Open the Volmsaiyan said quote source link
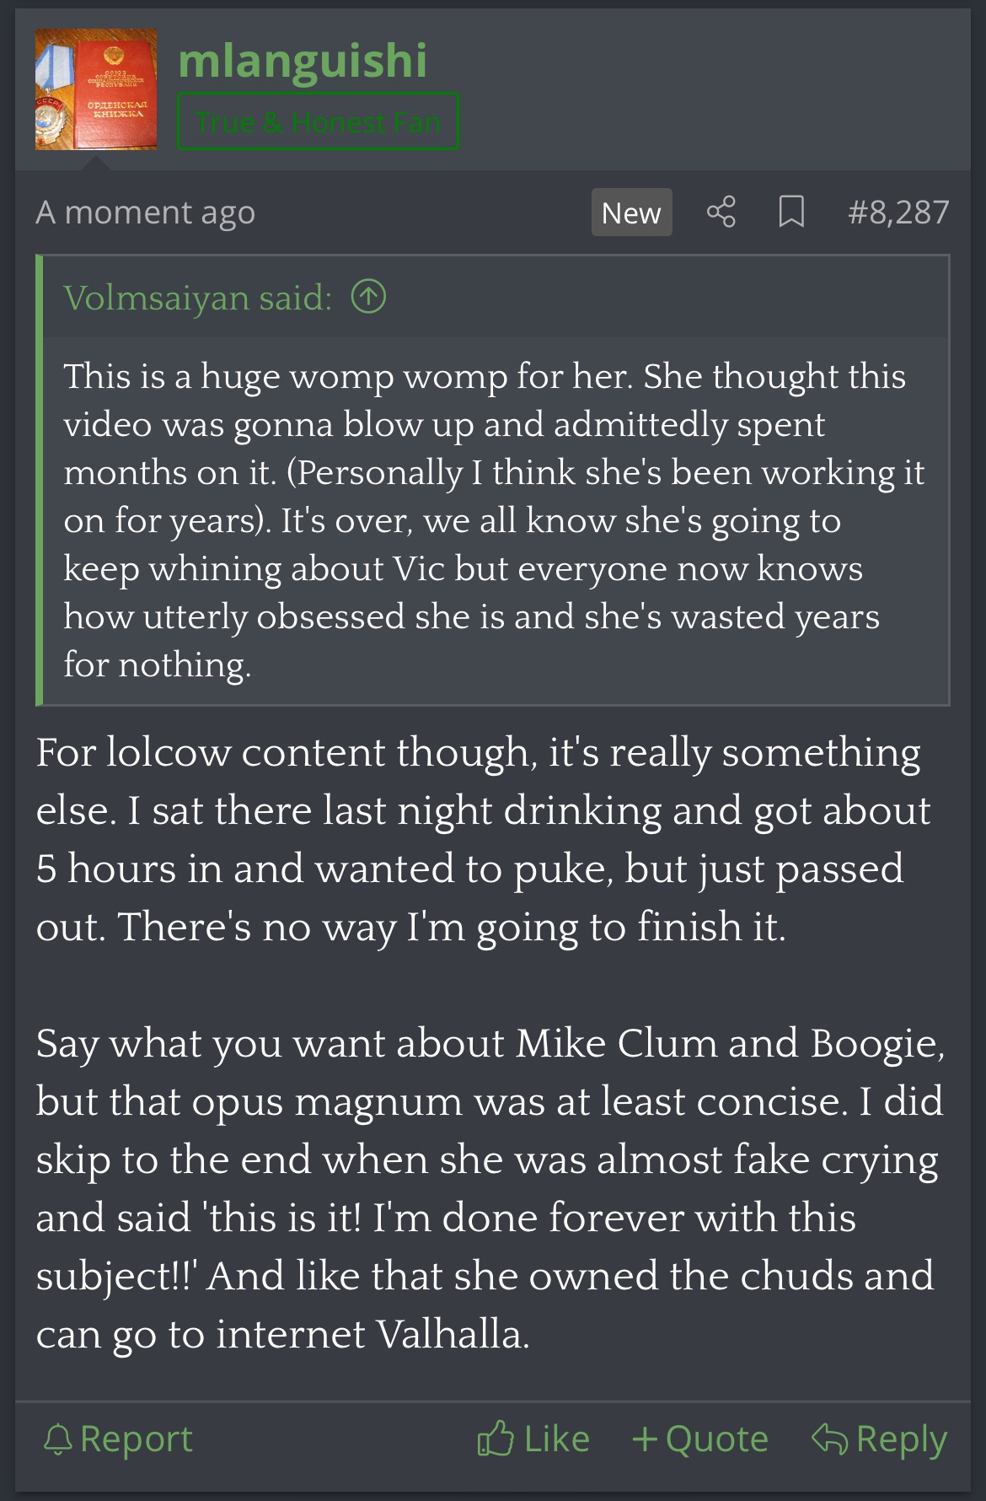Image resolution: width=986 pixels, height=1501 pixels. click(198, 298)
